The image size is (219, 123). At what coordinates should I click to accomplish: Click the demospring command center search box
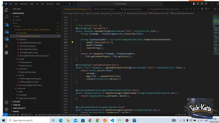coord(120,4)
